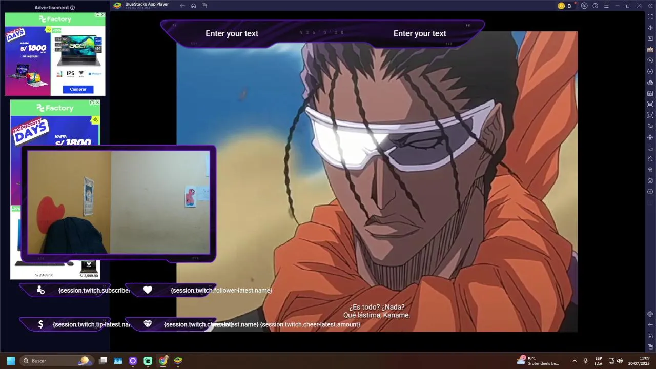Viewport: 656px width, 369px height.
Task: Click left 'Enter your text' overlay field
Action: click(x=232, y=33)
